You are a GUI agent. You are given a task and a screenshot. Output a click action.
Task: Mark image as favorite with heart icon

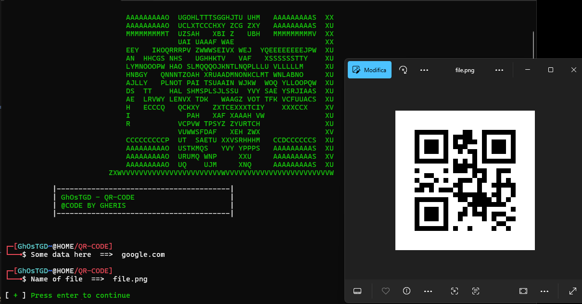click(x=385, y=291)
